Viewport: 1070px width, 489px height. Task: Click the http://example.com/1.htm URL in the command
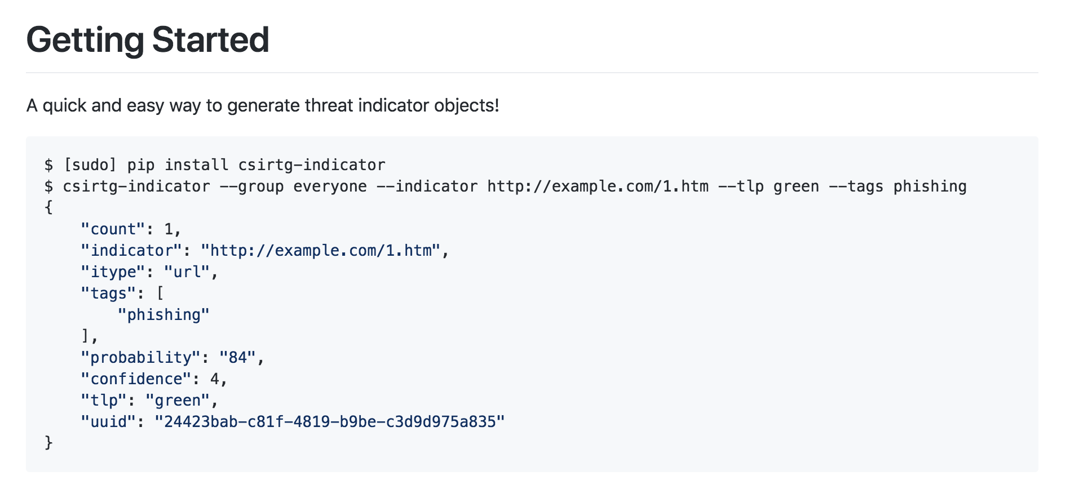click(x=598, y=186)
